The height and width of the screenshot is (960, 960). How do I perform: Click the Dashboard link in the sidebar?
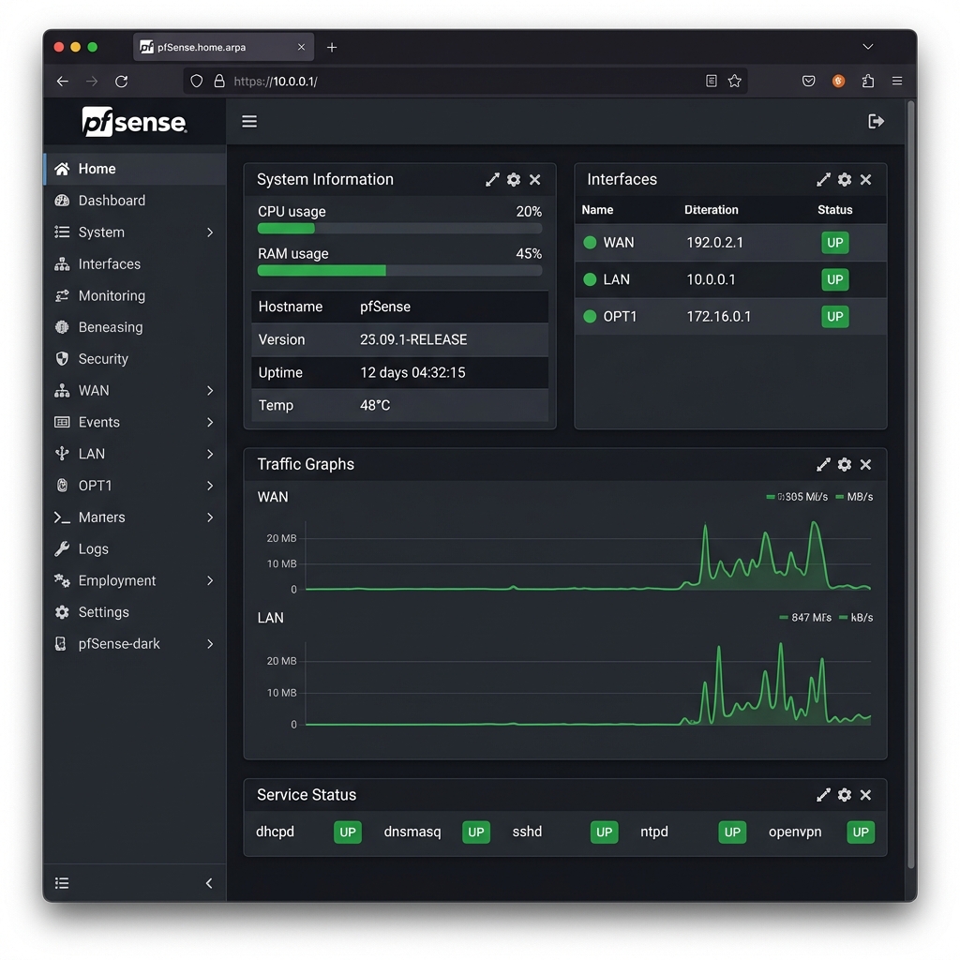click(112, 200)
